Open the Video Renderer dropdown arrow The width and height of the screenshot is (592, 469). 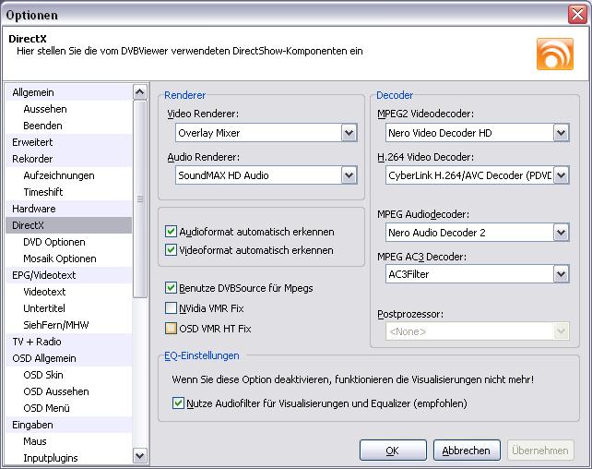(349, 133)
